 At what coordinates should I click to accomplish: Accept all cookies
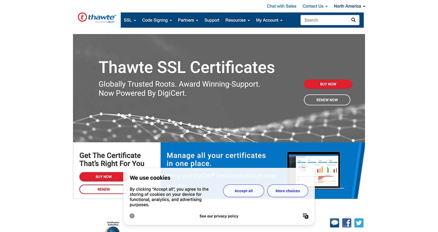pyautogui.click(x=244, y=191)
